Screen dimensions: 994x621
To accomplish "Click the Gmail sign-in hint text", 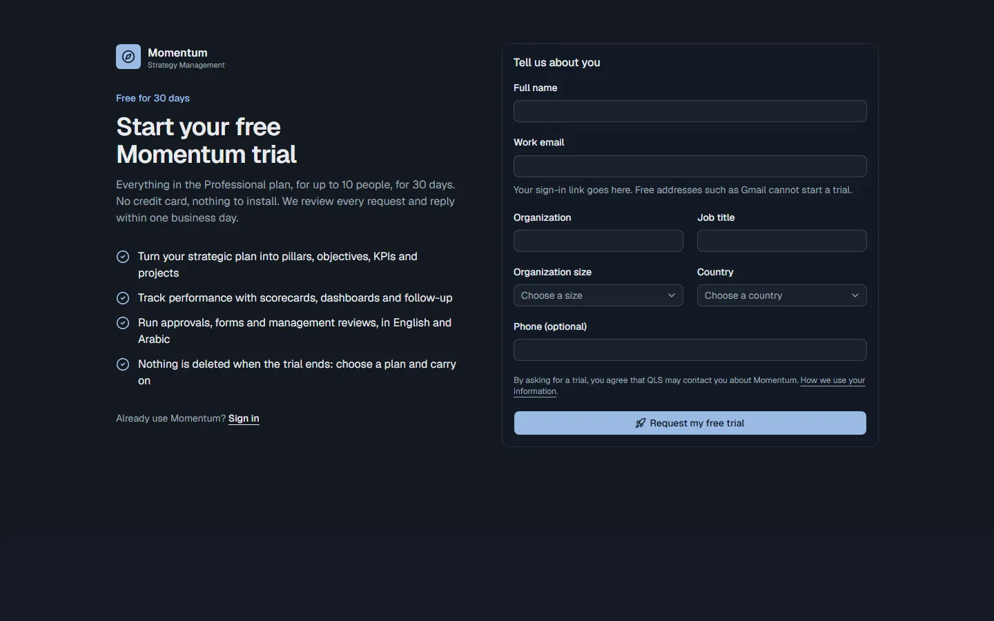I will (683, 190).
